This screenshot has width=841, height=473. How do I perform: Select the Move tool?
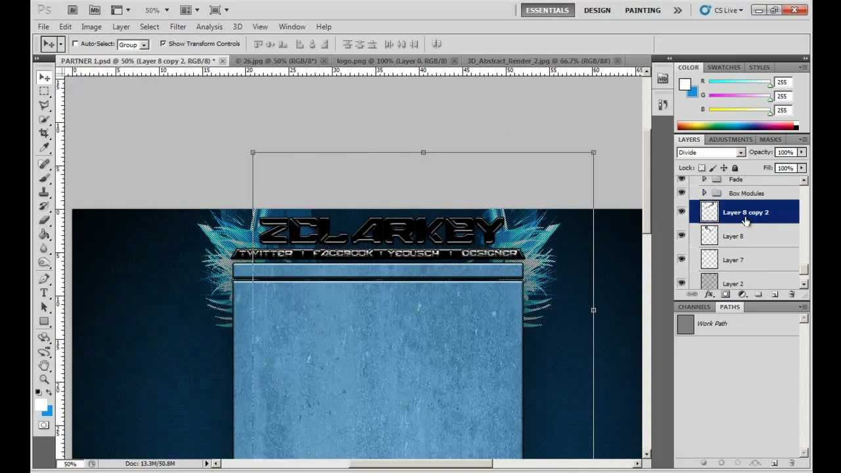(x=44, y=78)
